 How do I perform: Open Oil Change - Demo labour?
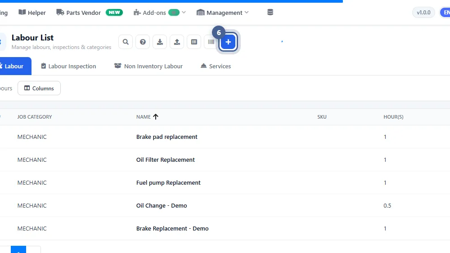[x=162, y=206]
